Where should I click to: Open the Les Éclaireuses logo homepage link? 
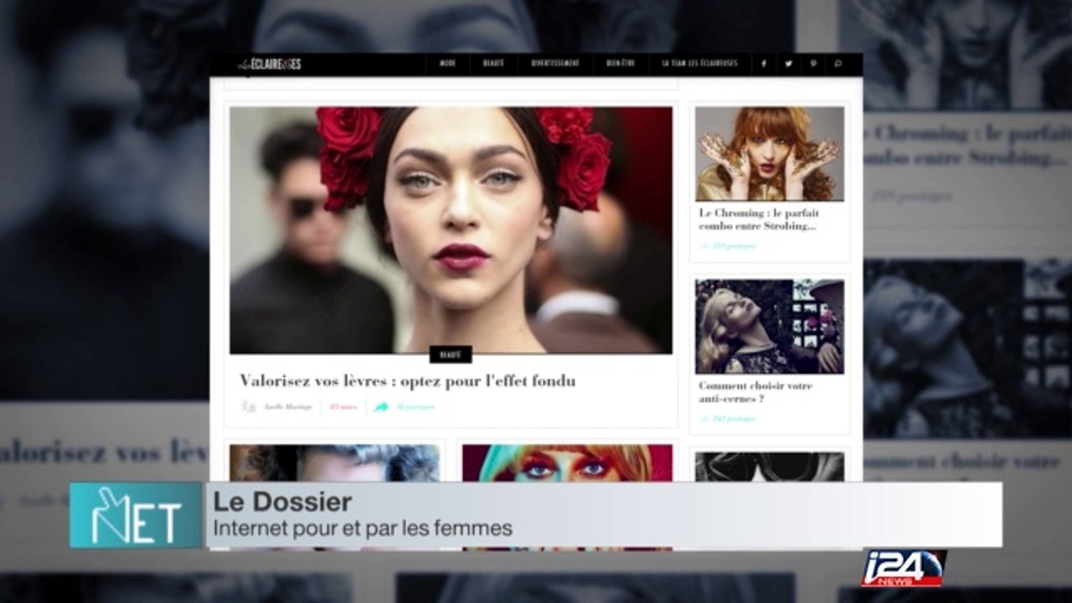(270, 64)
